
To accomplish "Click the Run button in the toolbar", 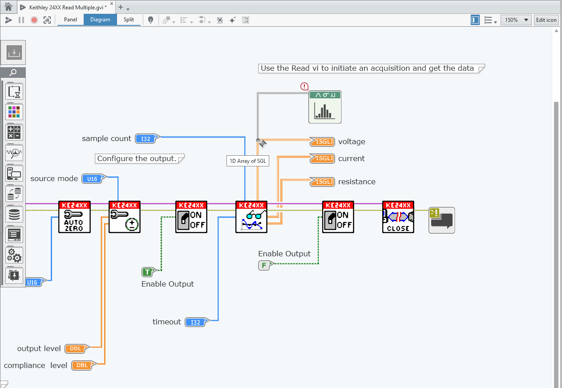I will [8, 20].
